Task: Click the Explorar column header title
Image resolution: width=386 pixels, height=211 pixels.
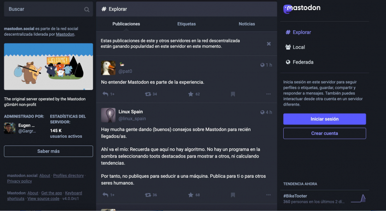Action: coord(118,9)
